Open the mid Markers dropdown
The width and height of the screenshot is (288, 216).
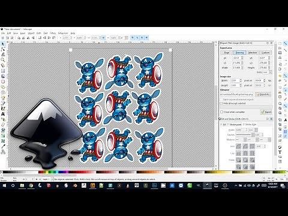pyautogui.click(x=253, y=140)
